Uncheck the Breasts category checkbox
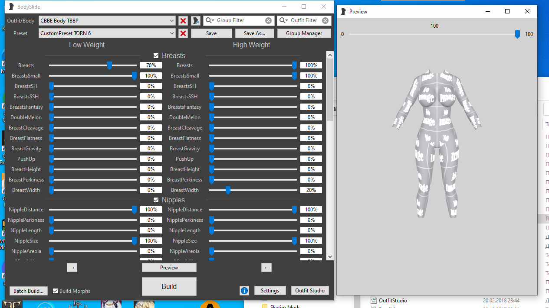The height and width of the screenshot is (308, 549). tap(156, 56)
